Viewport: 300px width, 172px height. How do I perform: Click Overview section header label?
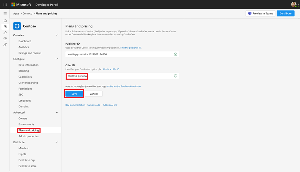click(x=19, y=35)
